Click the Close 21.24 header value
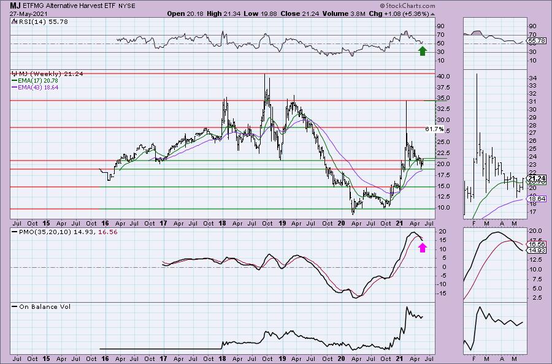The image size is (552, 364). pyautogui.click(x=299, y=13)
